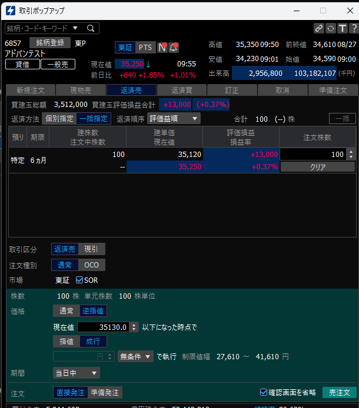This screenshot has width=359, height=408.
Task: Click 安値 34,230 value
Action: pos(247,59)
